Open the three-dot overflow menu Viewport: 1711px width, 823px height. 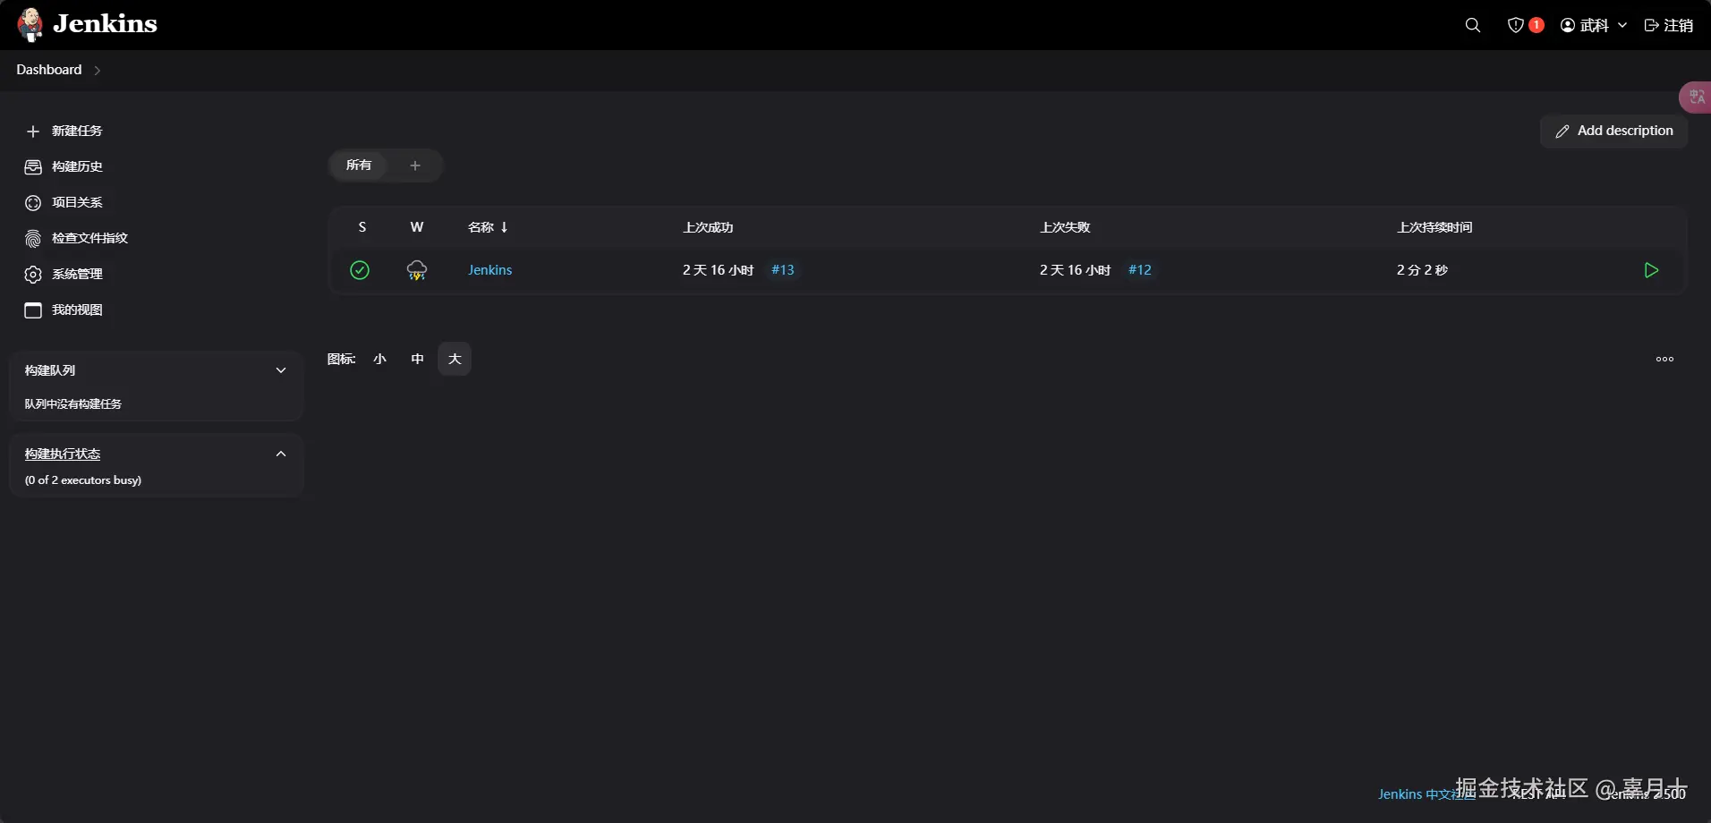(x=1664, y=359)
